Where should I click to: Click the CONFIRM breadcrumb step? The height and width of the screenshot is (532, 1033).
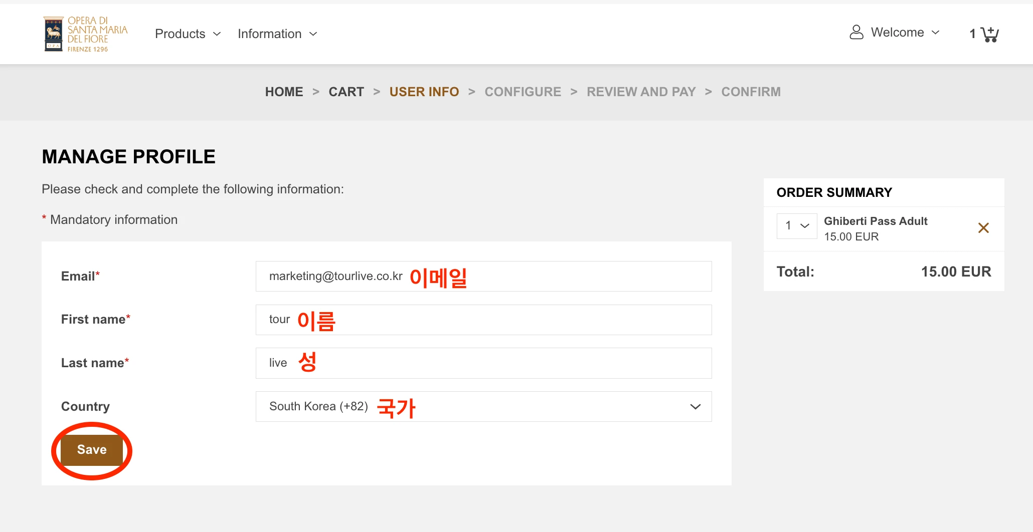pyautogui.click(x=751, y=92)
